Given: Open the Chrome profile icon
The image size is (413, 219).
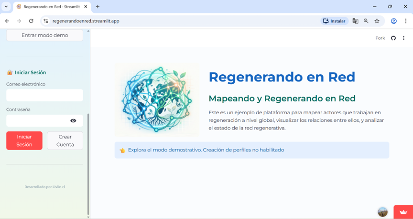Looking at the screenshot, I should pyautogui.click(x=393, y=21).
